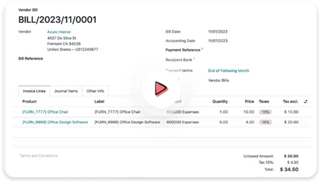Image resolution: width=321 pixels, height=183 pixels.
Task: Click the Price column header
Action: [x=249, y=101]
